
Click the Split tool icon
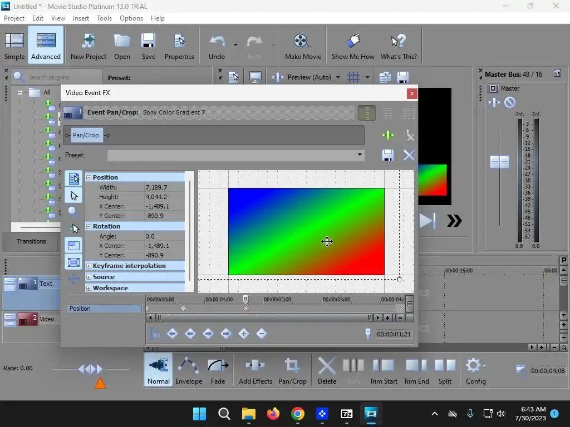click(x=445, y=371)
